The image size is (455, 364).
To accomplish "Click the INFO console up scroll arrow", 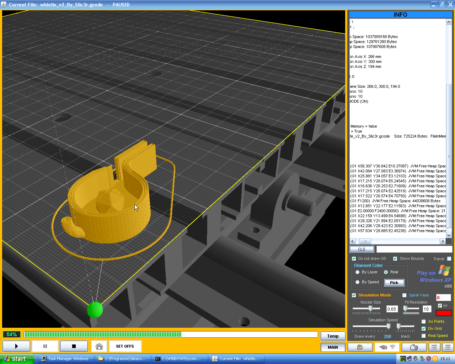I will [449, 22].
